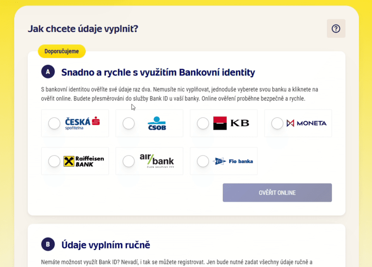Click the KB bank logo
The image size is (372, 267).
pos(231,123)
